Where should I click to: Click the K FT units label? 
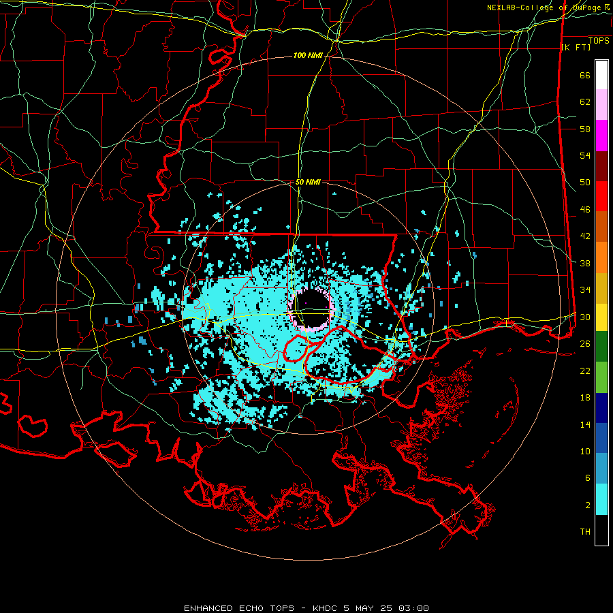click(576, 47)
